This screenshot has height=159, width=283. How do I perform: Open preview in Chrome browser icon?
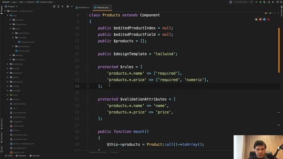coord(256,19)
